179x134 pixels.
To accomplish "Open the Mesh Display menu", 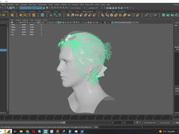I will 42,4.
